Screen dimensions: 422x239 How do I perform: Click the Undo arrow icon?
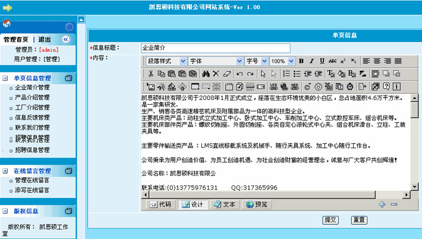239,74
